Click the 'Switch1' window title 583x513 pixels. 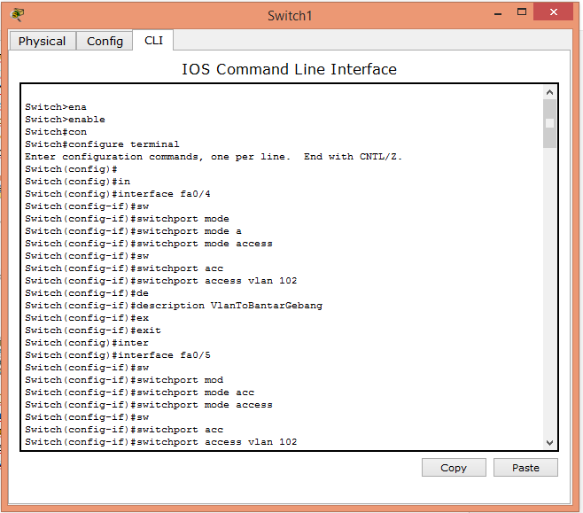[290, 16]
